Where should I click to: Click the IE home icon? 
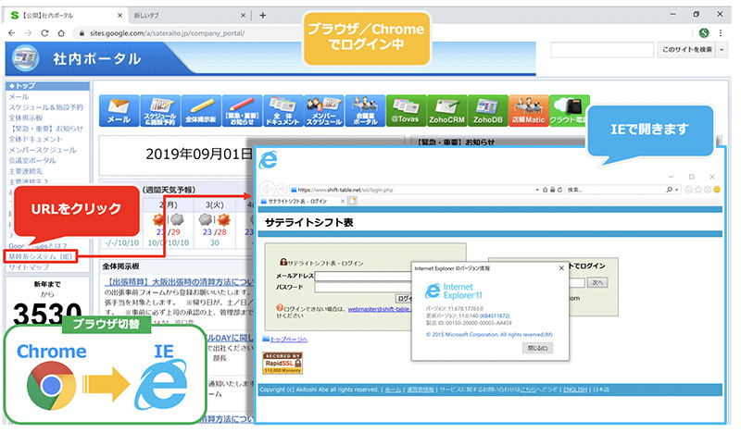pyautogui.click(x=689, y=190)
